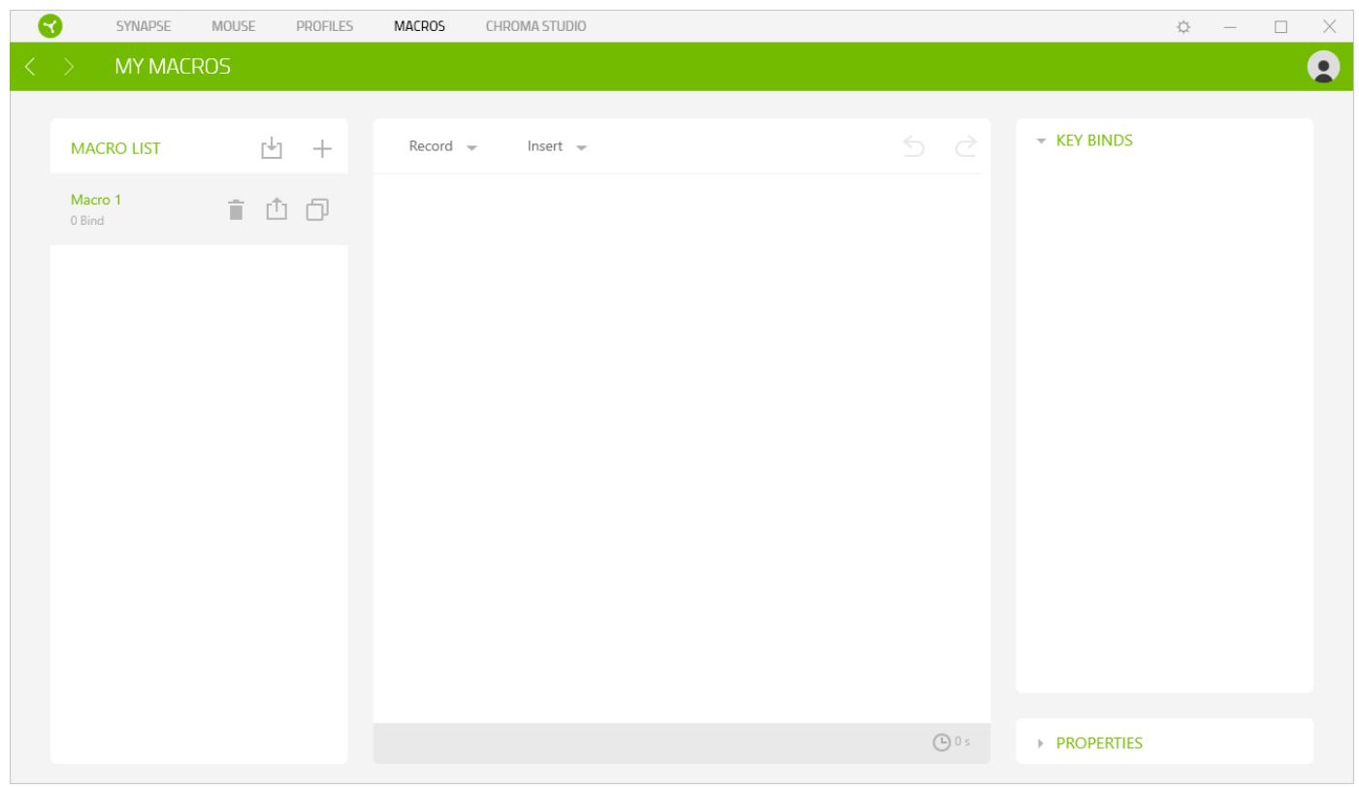
Task: Add a new macro with plus icon
Action: 321,148
